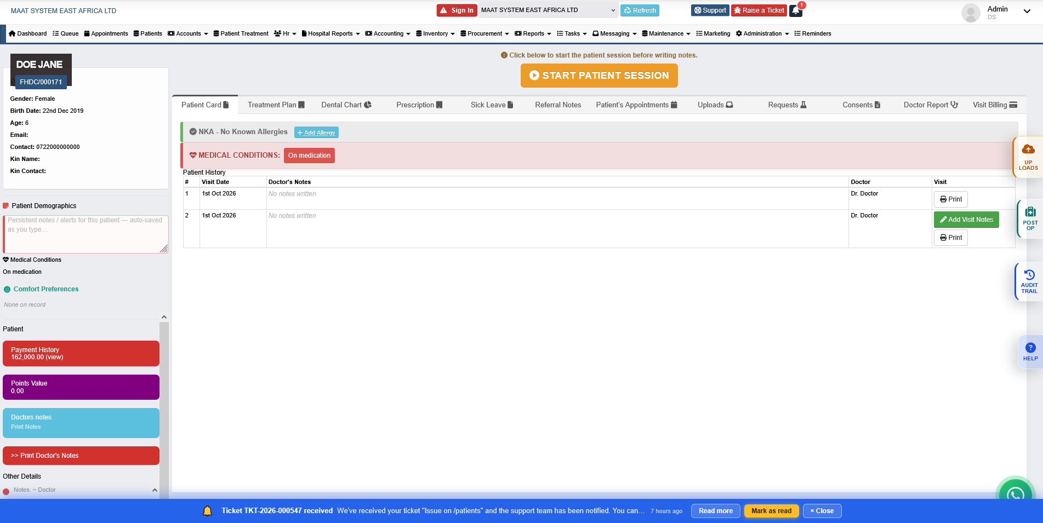Image resolution: width=1043 pixels, height=523 pixels.
Task: Click the sidebar scroll up arrow
Action: click(164, 317)
